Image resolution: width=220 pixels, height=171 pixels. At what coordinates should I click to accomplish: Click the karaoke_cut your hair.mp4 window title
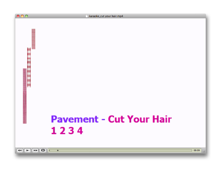(x=106, y=16)
